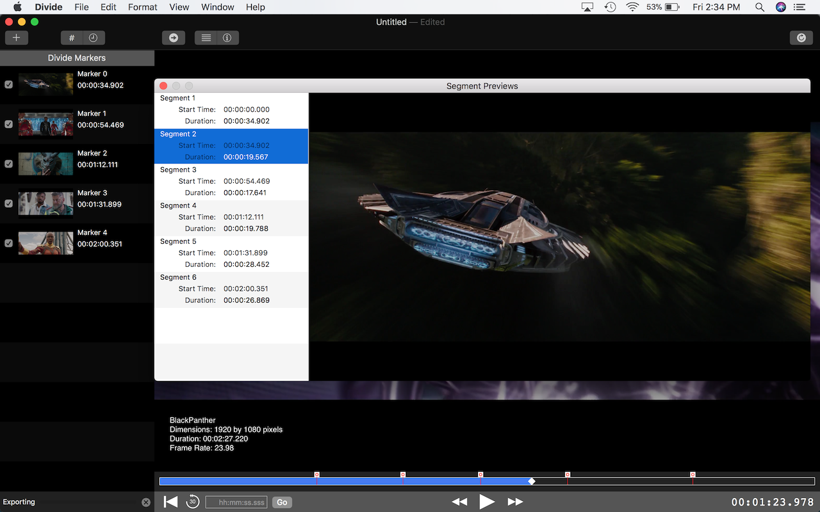Viewport: 820px width, 512px height.
Task: Open Spotlight search
Action: 759,7
